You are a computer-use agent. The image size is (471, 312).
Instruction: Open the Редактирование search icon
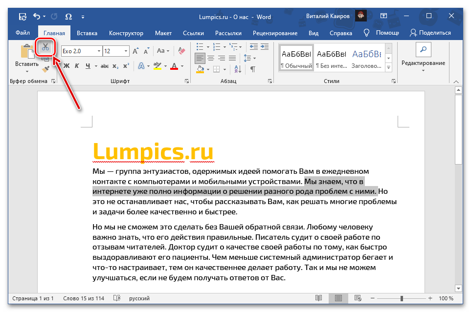click(423, 50)
